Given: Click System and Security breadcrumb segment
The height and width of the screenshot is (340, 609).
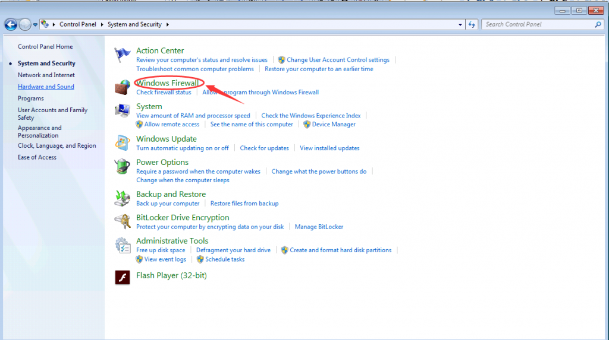Looking at the screenshot, I should (x=134, y=24).
